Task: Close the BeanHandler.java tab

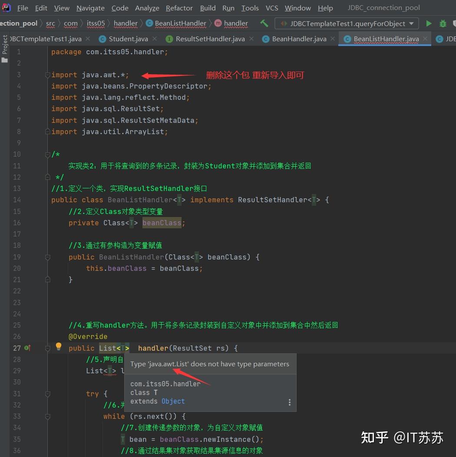Action: point(333,39)
